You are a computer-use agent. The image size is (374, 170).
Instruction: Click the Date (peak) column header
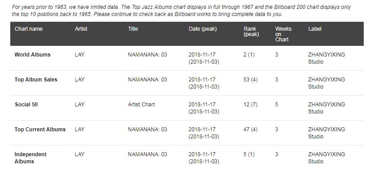203,29
